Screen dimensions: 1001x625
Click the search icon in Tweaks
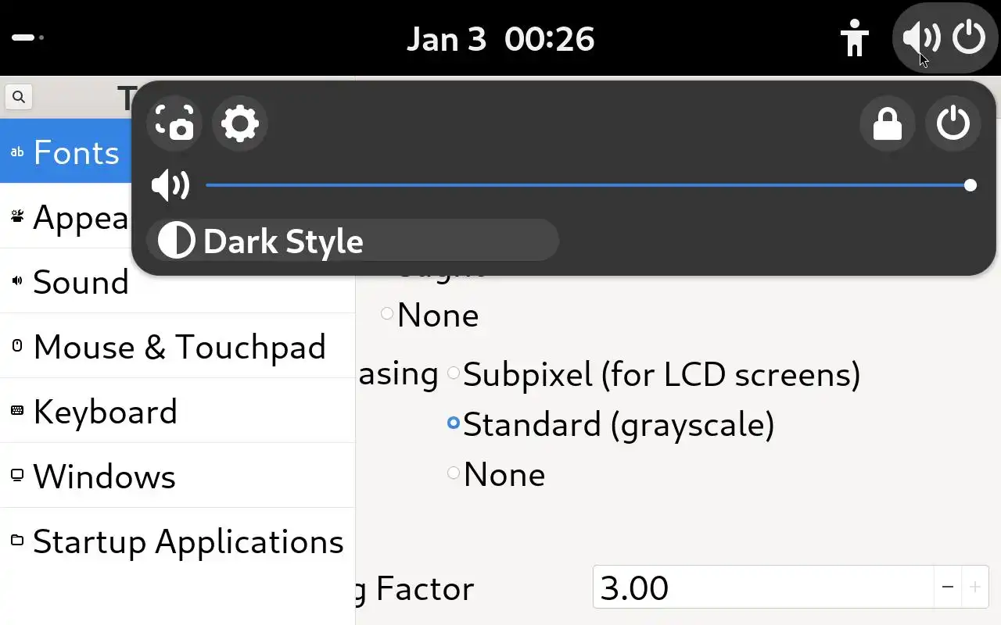point(19,97)
